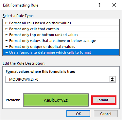Viewport: 122px width, 120px height.
Task: Click inside the MOD(ROW();2) formula field
Action: click(x=57, y=79)
